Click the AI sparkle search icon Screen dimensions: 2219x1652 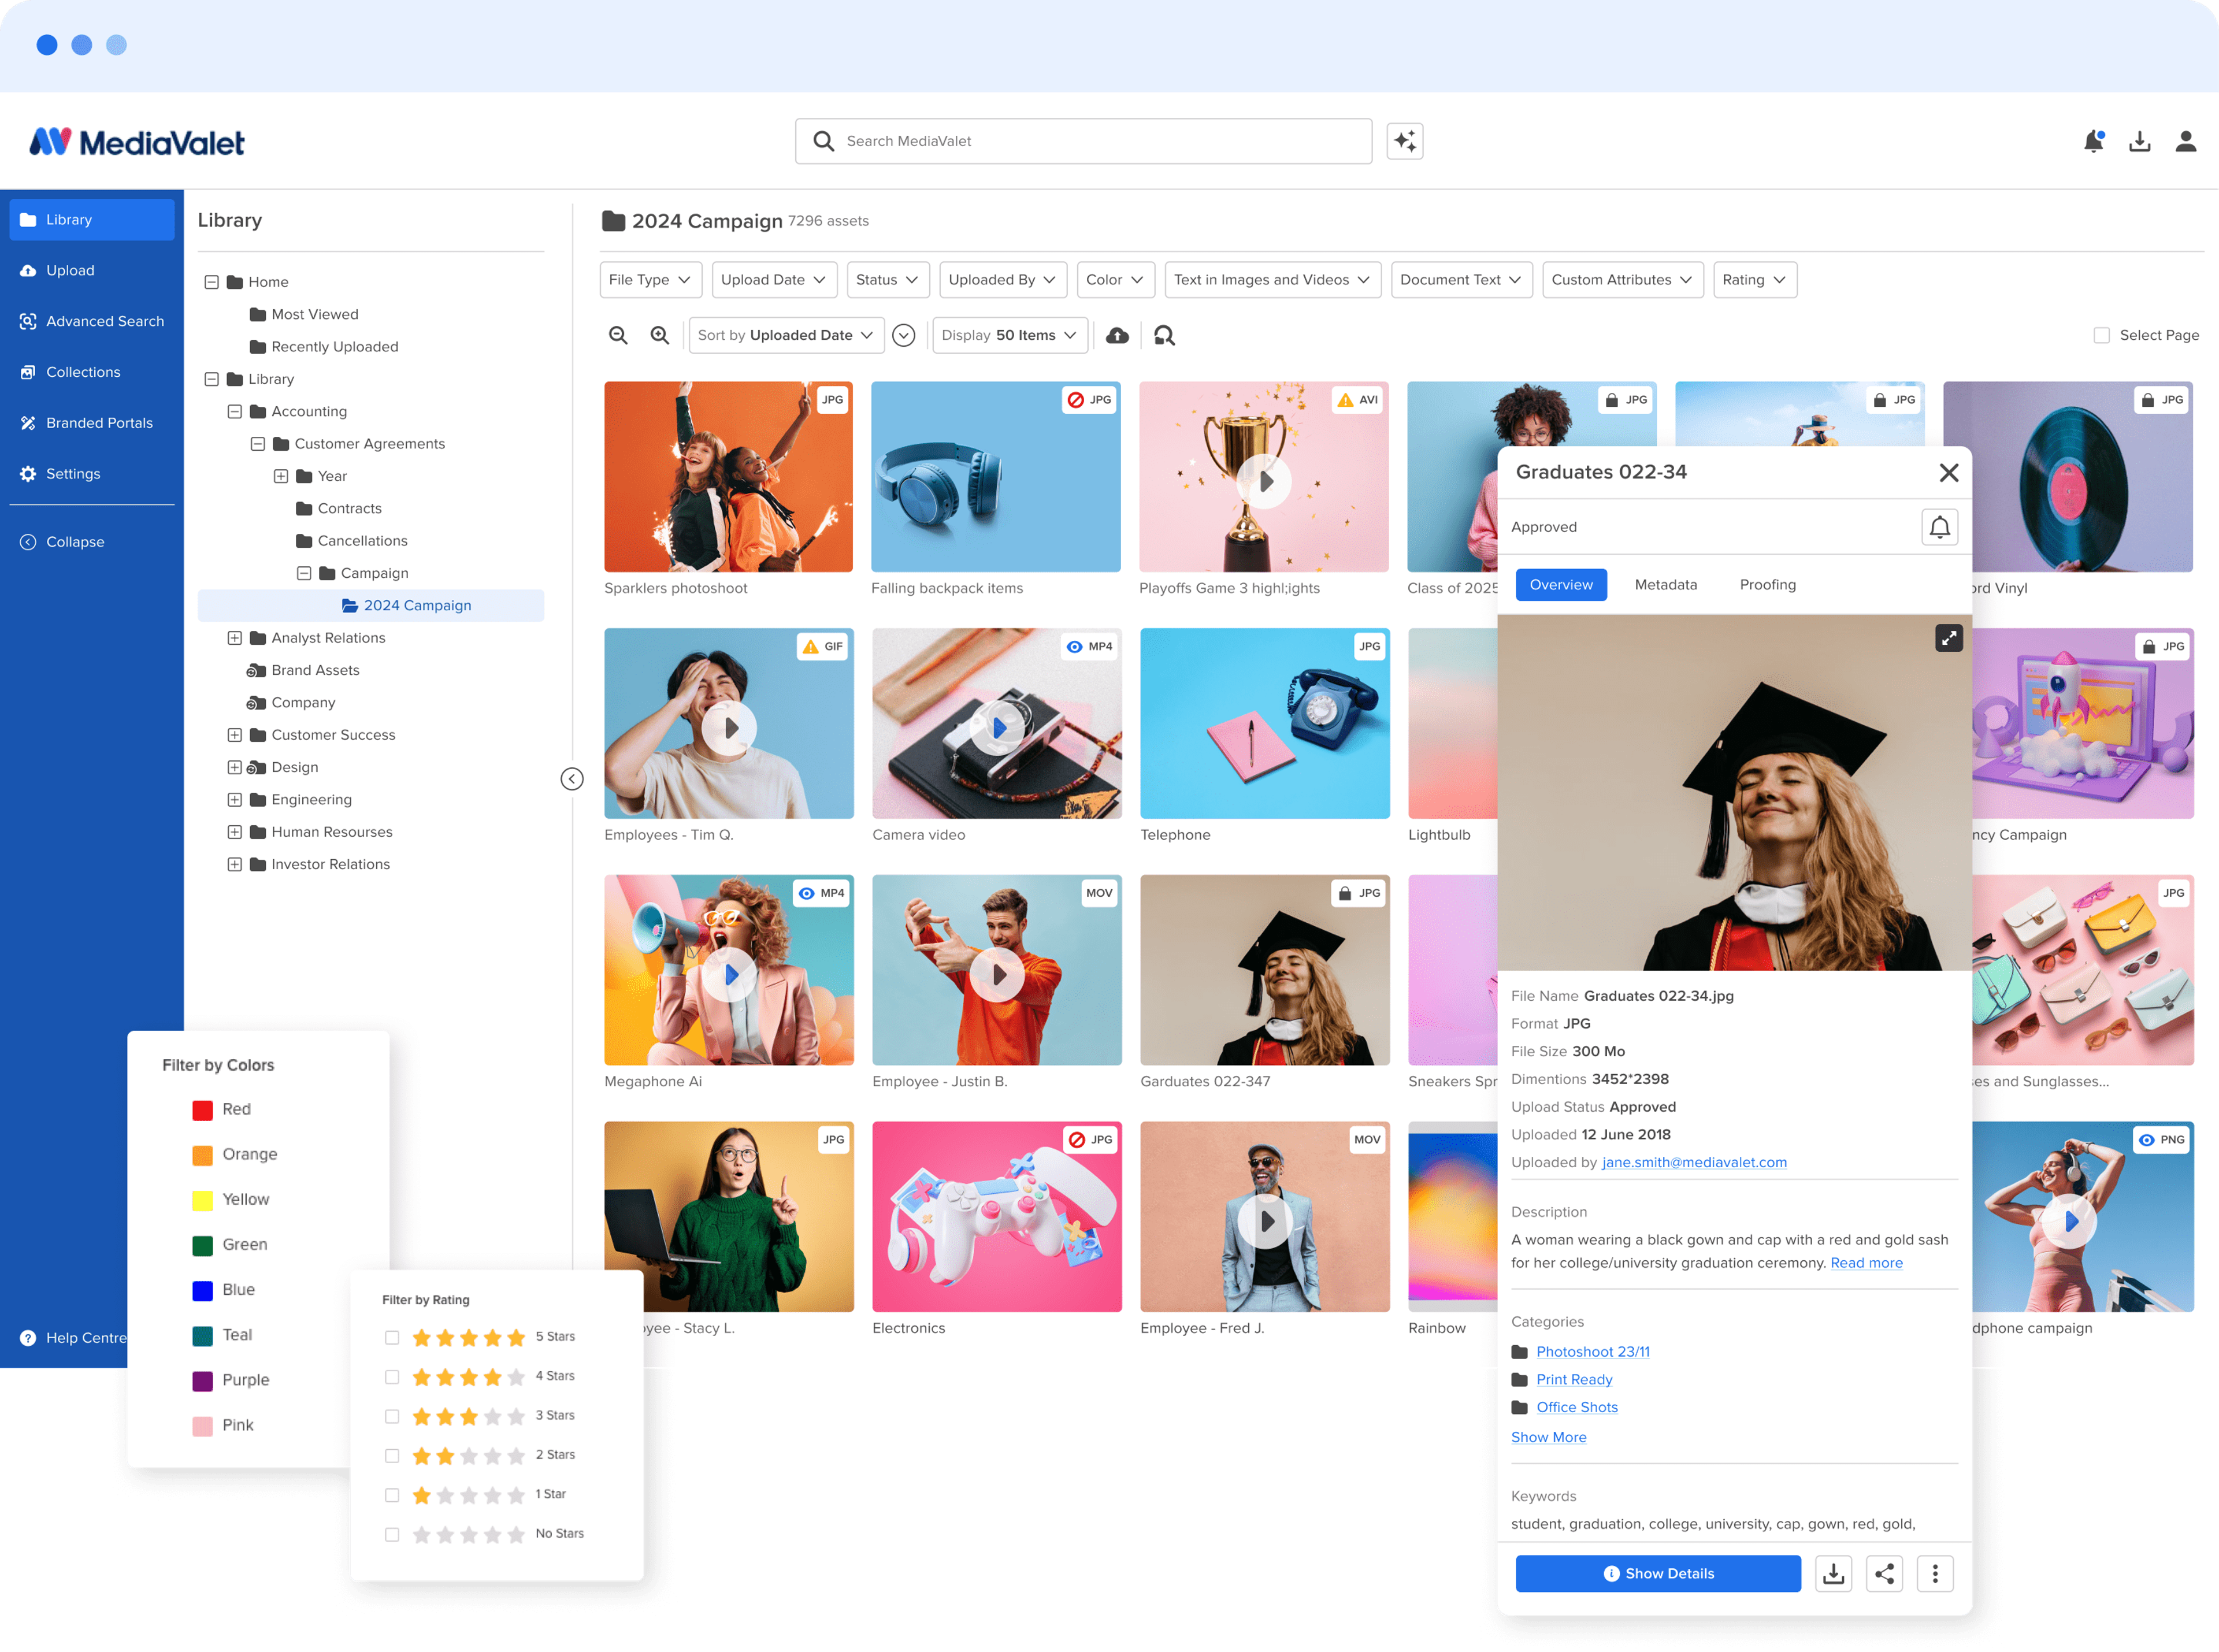(1404, 141)
